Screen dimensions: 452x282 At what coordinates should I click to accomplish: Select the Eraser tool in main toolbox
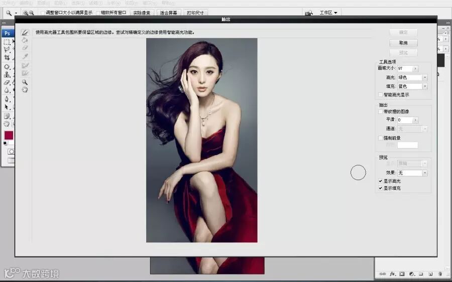[7, 82]
